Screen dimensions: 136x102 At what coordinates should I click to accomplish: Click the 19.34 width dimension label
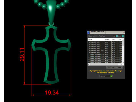point(52,93)
